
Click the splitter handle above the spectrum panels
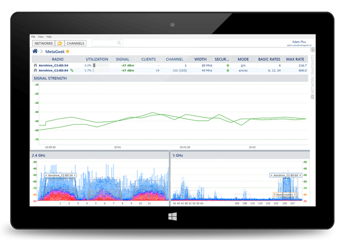coord(170,150)
